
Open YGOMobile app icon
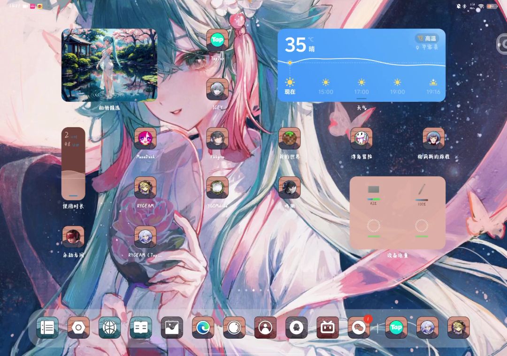click(217, 188)
